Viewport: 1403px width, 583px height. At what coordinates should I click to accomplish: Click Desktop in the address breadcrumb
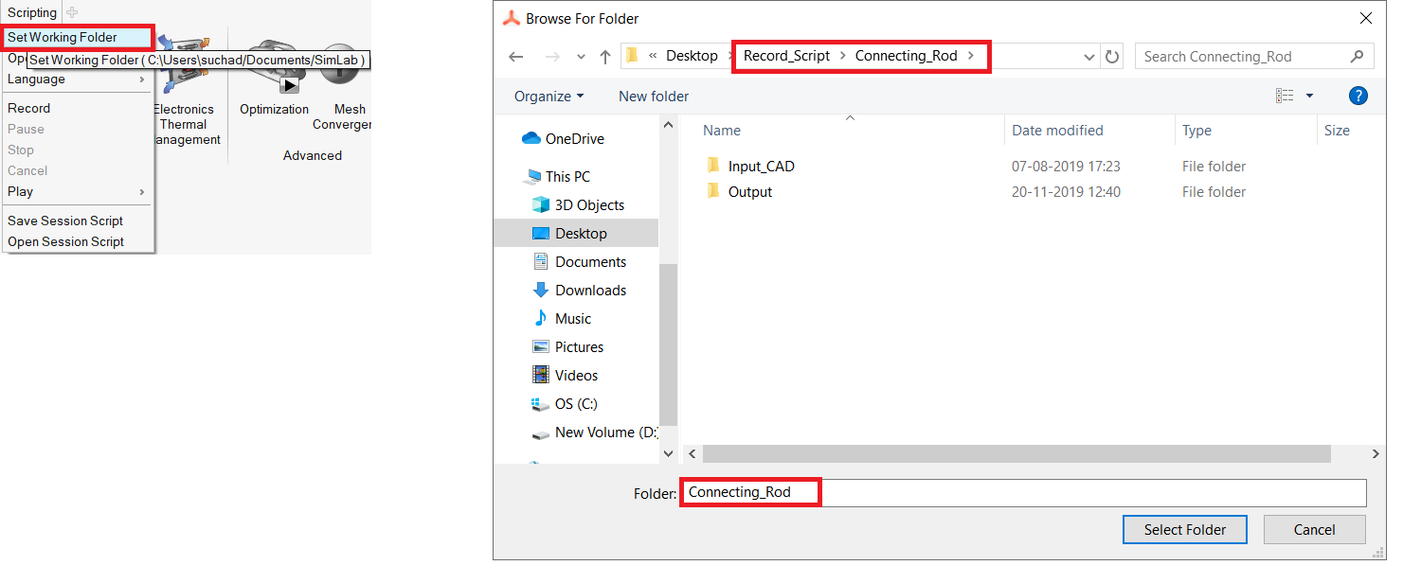tap(692, 57)
